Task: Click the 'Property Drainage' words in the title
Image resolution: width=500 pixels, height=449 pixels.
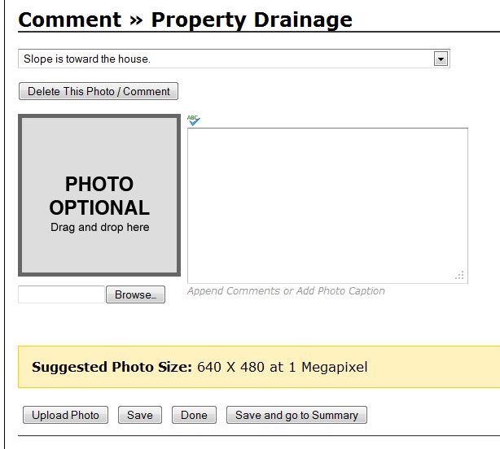Action: pos(252,20)
